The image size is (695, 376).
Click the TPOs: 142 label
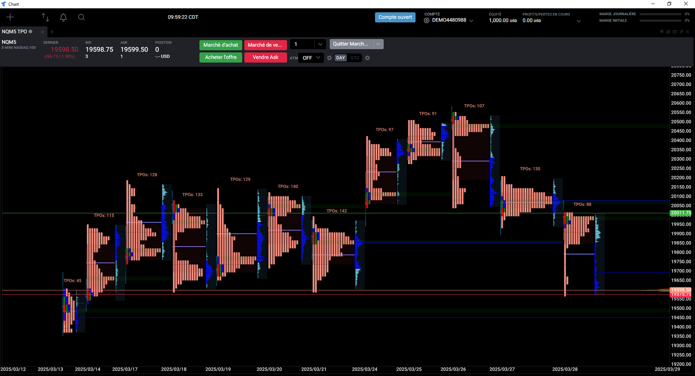point(337,211)
